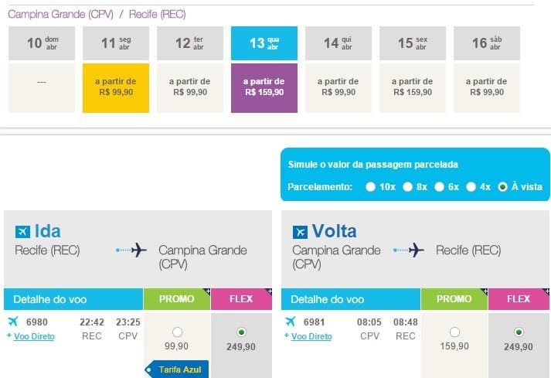Click the Volta airplane icon
551x378 pixels.
(x=300, y=232)
